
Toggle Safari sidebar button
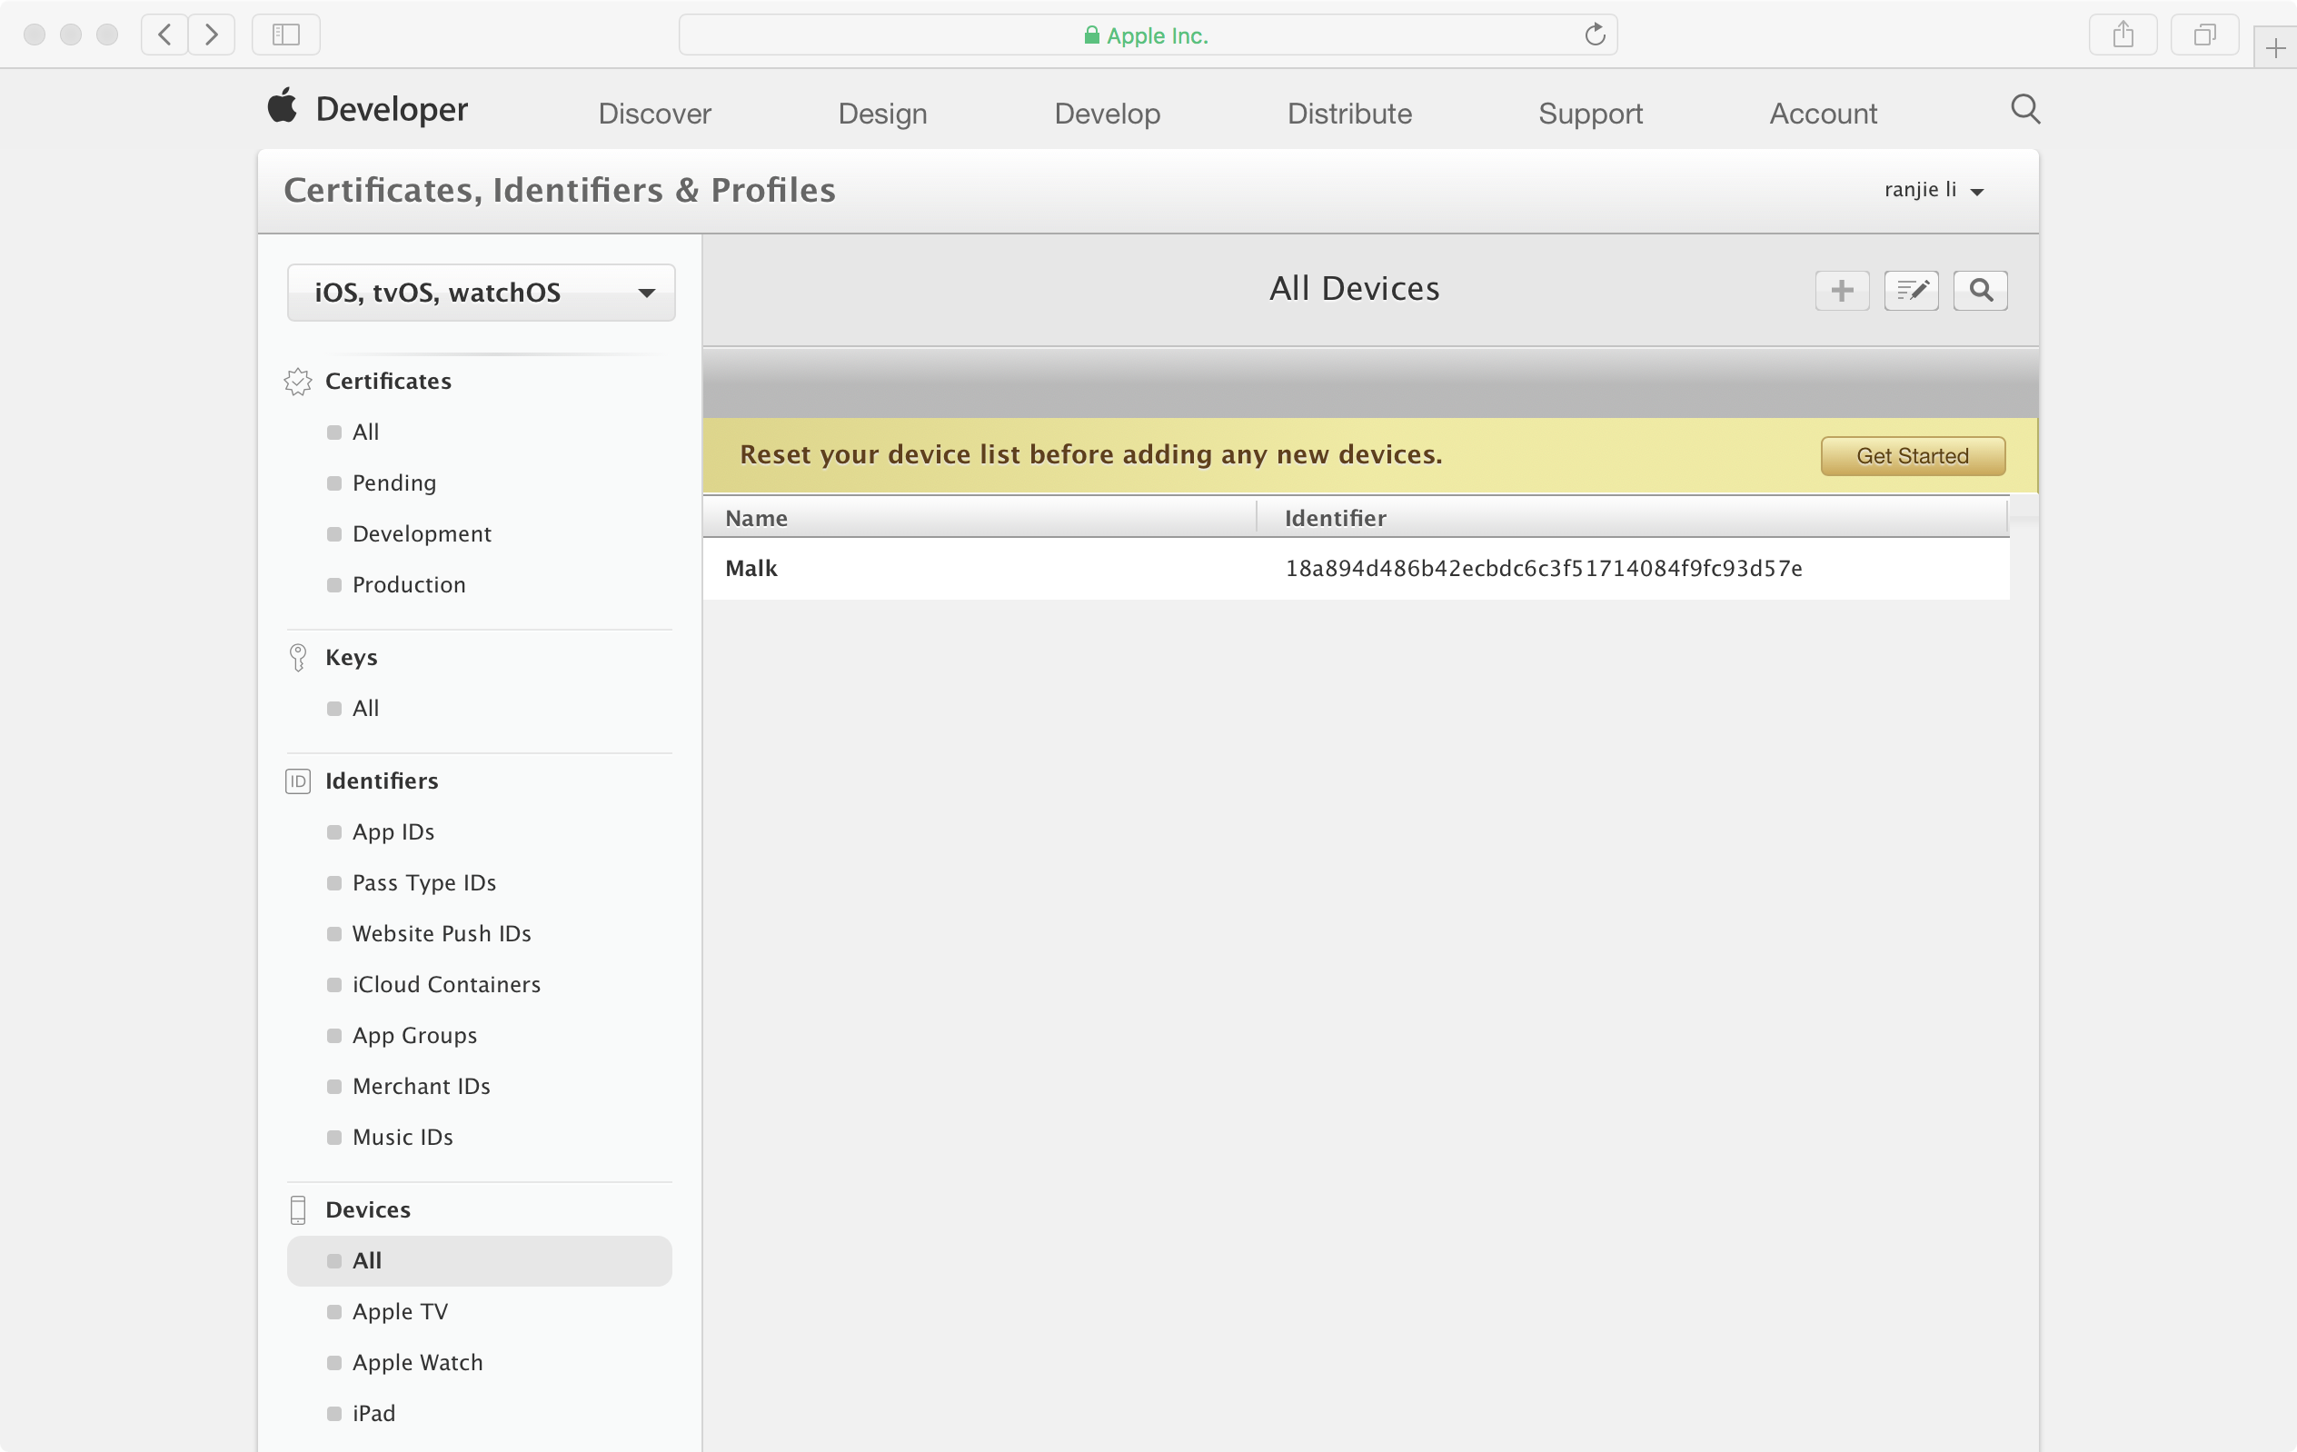pyautogui.click(x=285, y=35)
